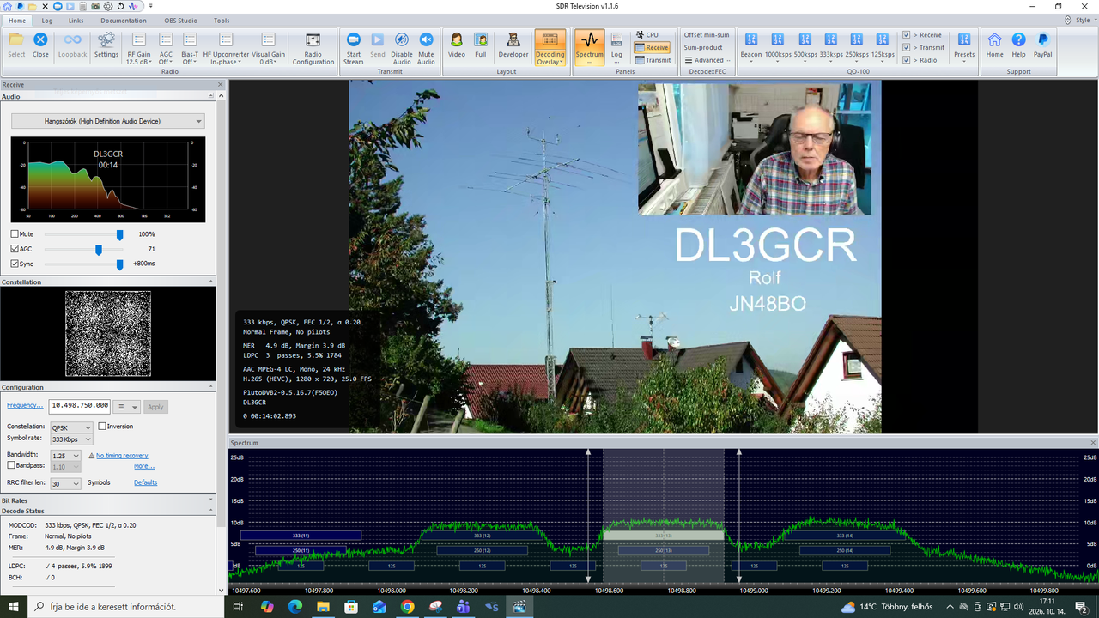Screen dimensions: 1099x618
Task: Open the Settings gear in the ribbon
Action: click(106, 45)
